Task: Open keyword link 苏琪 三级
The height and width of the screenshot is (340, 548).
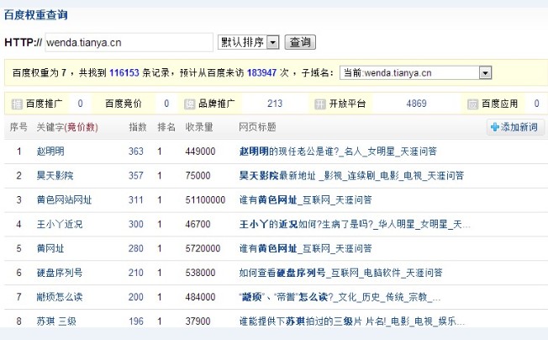Action: (56, 321)
